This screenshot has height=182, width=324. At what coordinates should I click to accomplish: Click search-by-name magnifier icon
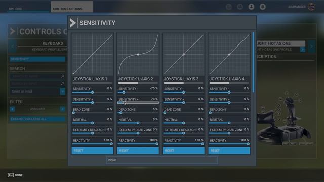coord(62,76)
